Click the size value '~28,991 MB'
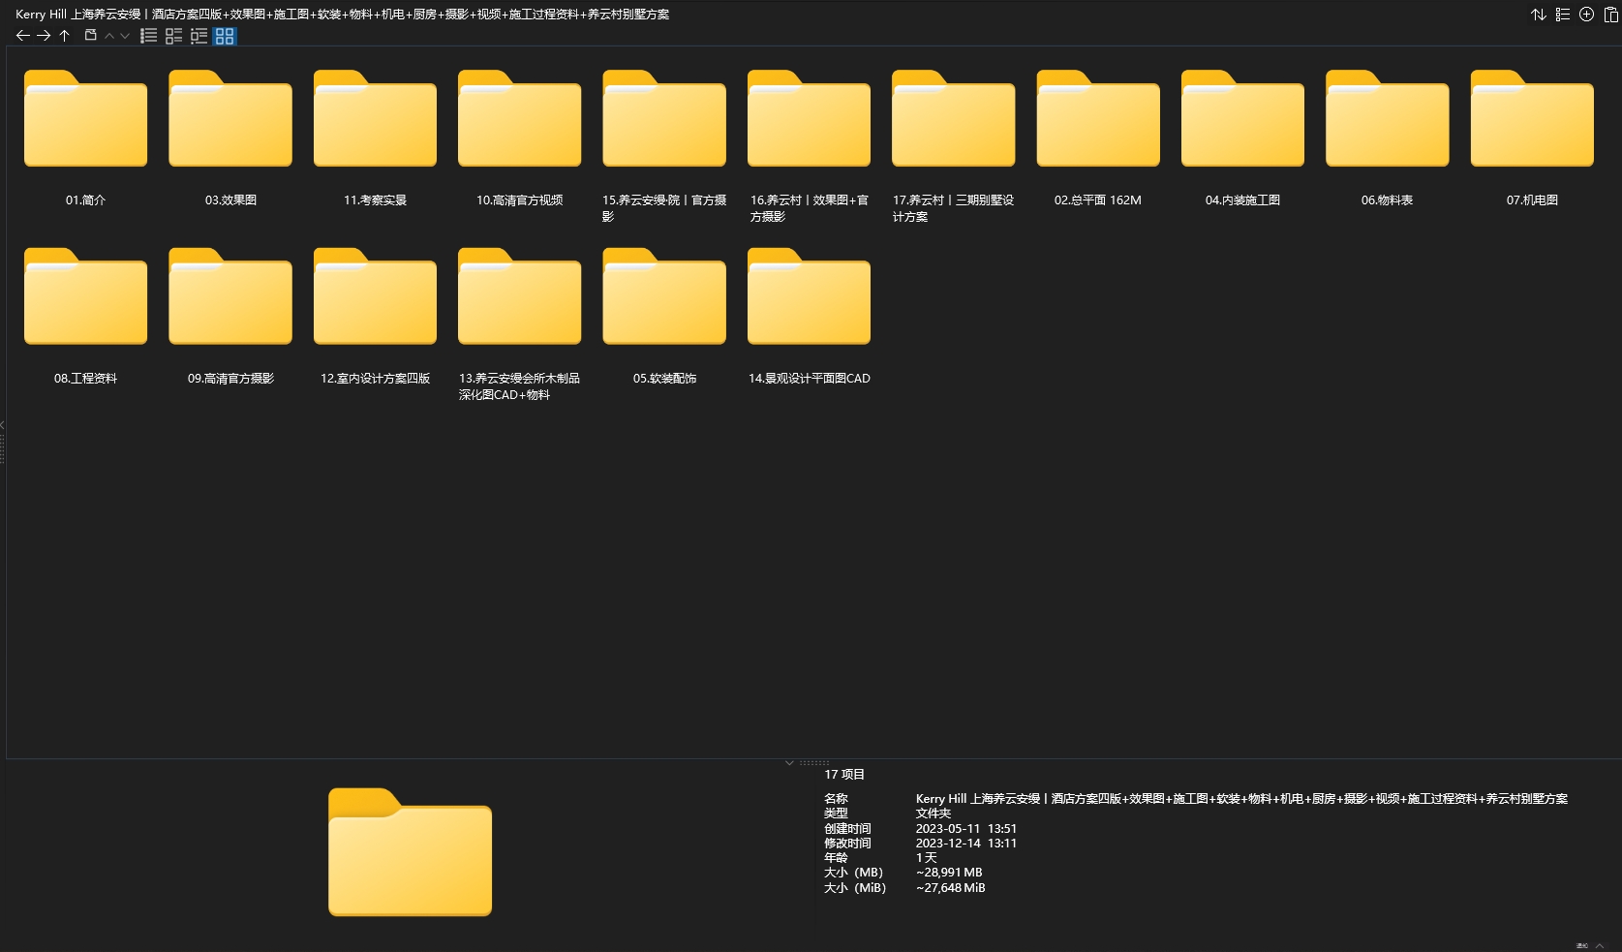1622x952 pixels. [x=949, y=873]
